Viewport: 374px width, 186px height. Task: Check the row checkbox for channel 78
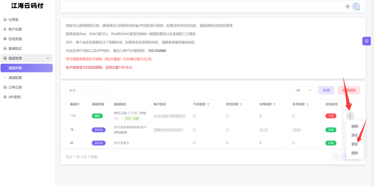65,129
